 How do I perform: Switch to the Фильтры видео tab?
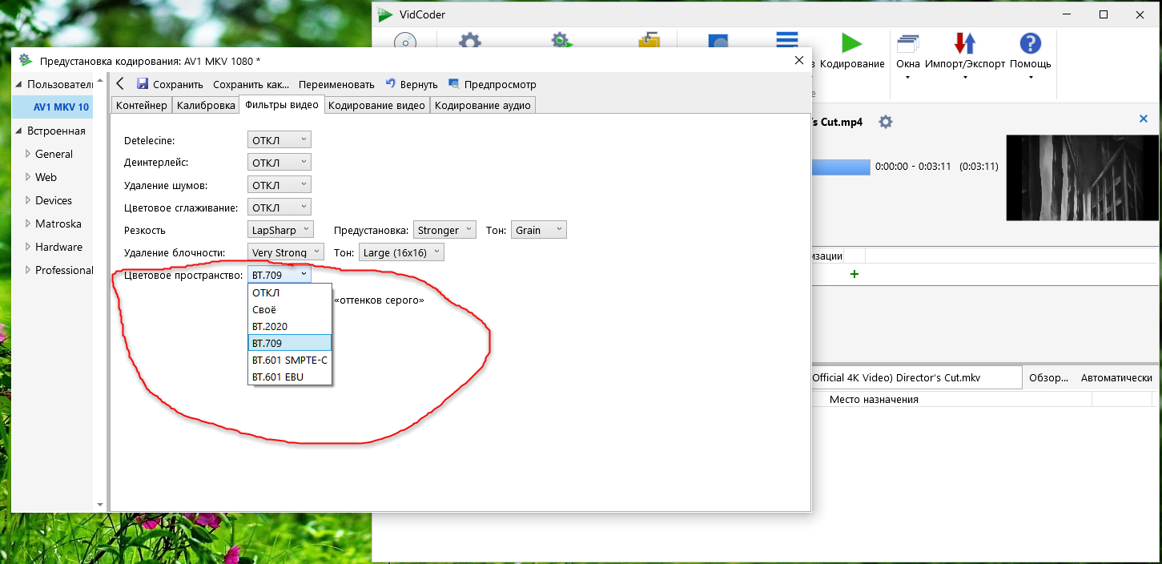pos(282,104)
